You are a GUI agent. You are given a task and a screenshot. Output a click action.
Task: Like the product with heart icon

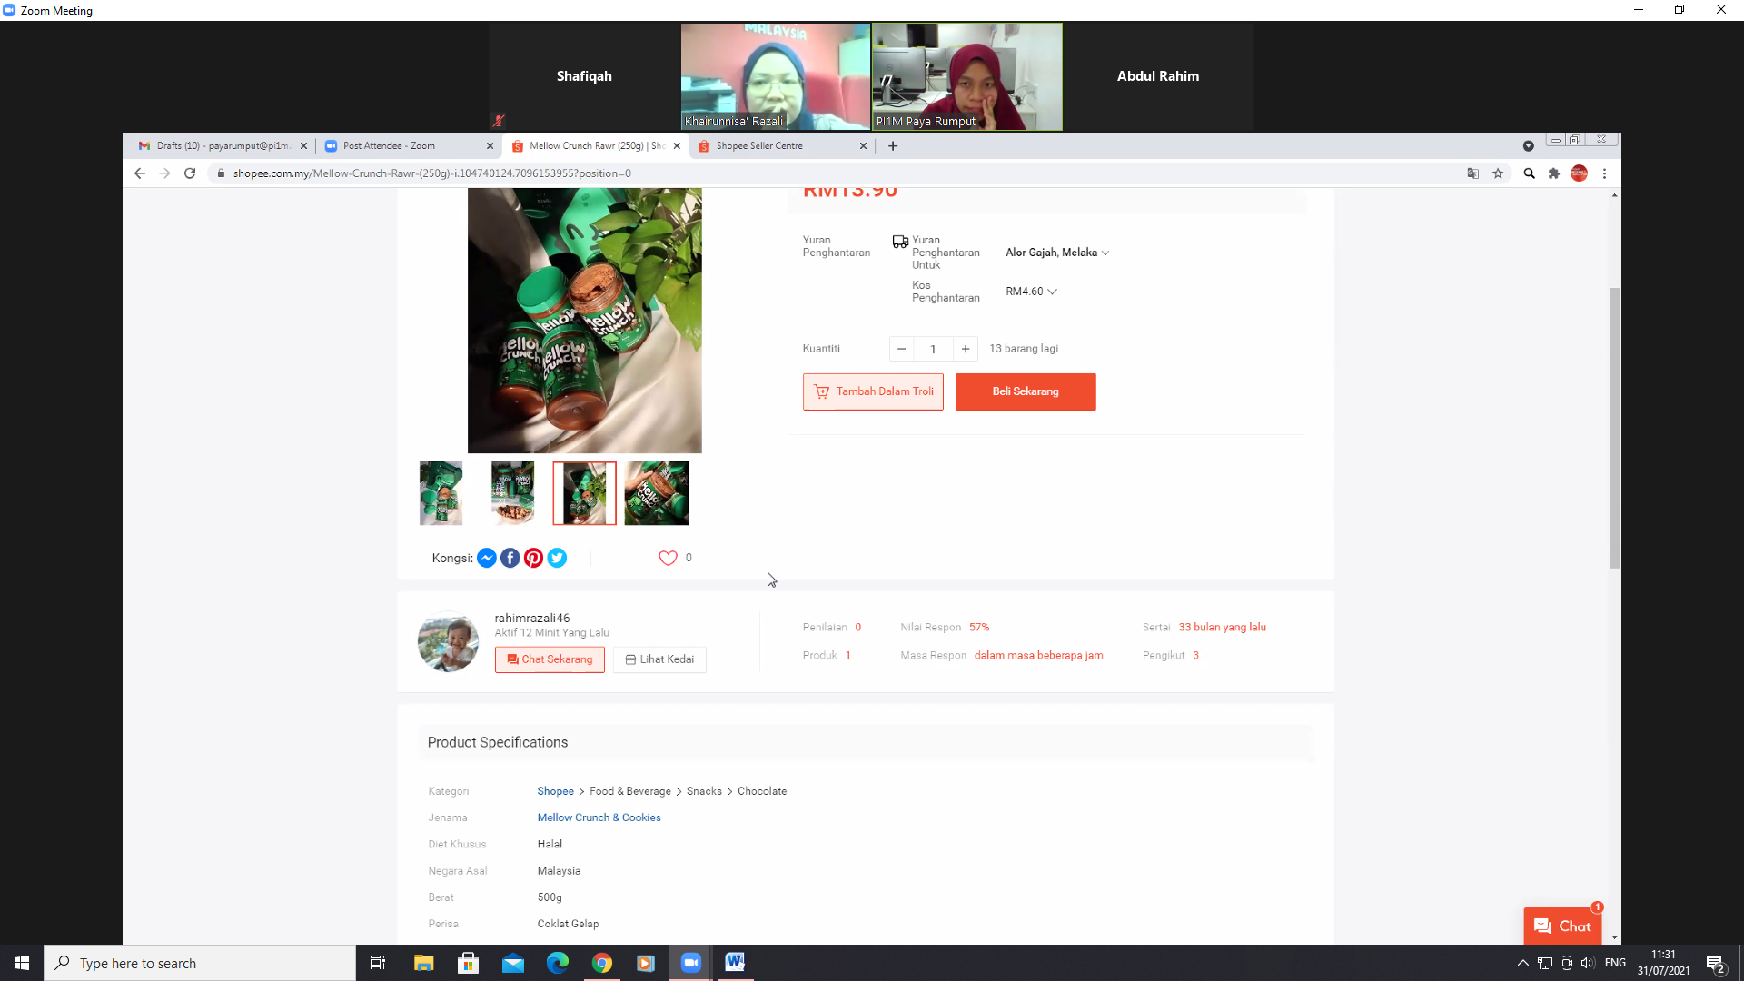pos(668,558)
